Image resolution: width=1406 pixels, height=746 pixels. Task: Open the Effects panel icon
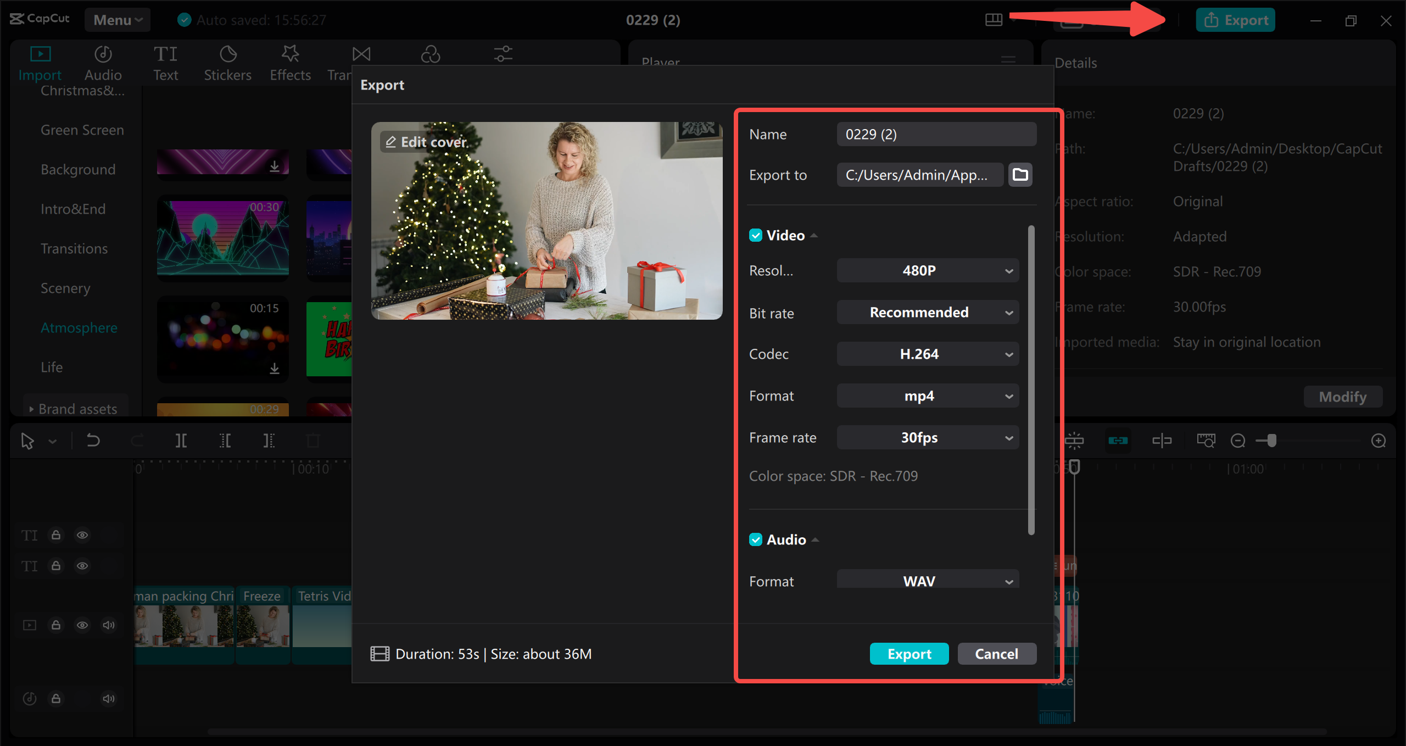(290, 54)
